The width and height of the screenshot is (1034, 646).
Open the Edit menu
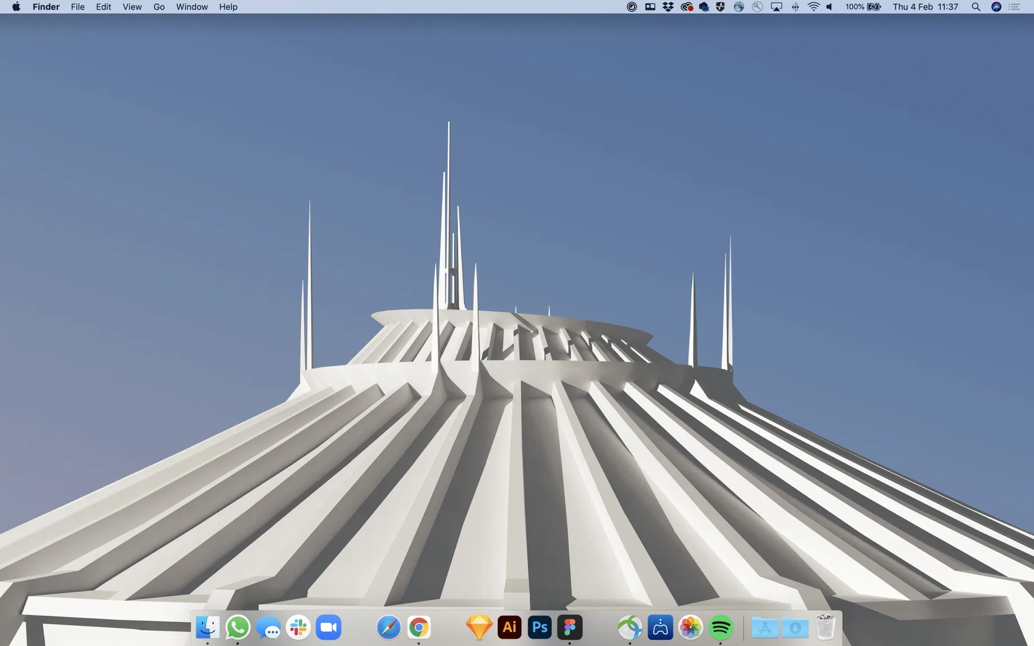coord(103,7)
